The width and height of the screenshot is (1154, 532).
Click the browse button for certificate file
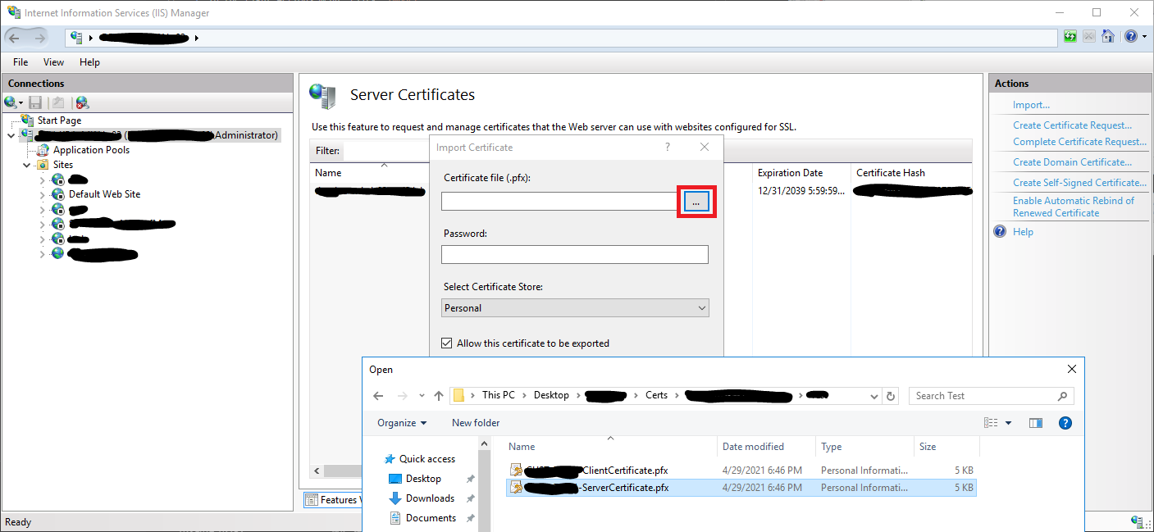tap(696, 202)
